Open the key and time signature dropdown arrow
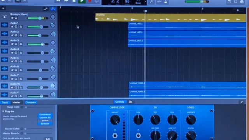This screenshot has width=249, height=140. tap(145, 2)
